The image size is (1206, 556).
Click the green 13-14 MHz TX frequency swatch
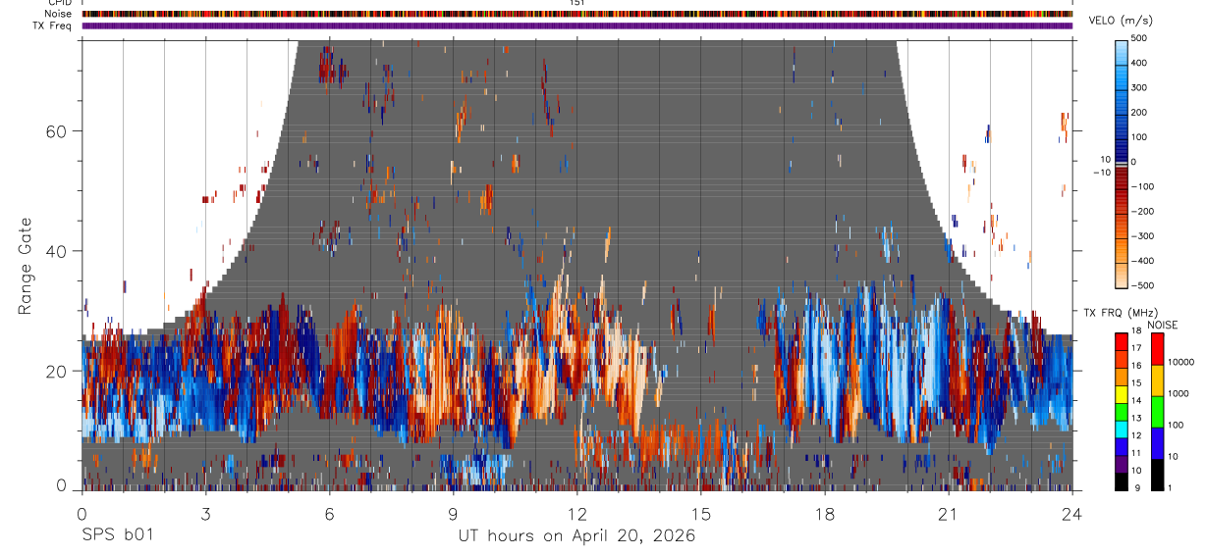point(1122,412)
